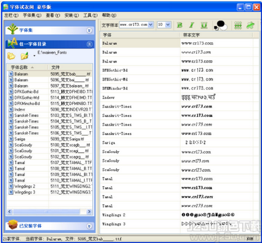Image resolution: width=262 pixels, height=243 pixels.
Task: Click the folder with green arrow icon
Action: (x=24, y=56)
